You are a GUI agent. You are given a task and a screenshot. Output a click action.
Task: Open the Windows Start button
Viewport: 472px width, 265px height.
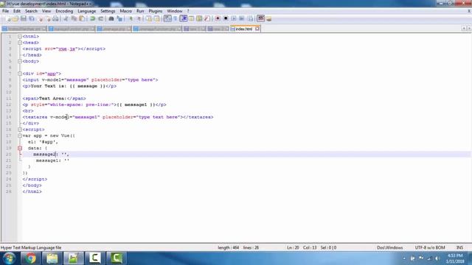pos(9,258)
